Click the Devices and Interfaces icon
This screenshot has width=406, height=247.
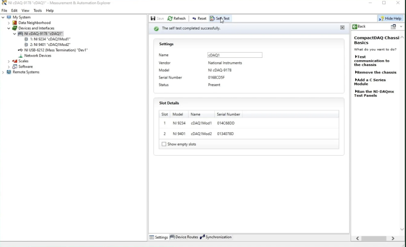point(15,28)
